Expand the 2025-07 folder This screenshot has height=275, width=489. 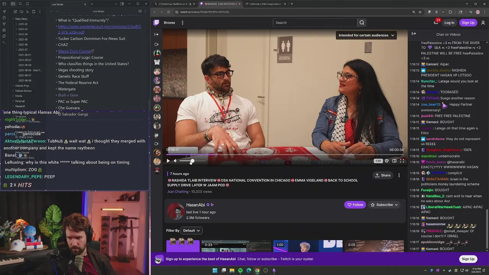[x=23, y=50]
